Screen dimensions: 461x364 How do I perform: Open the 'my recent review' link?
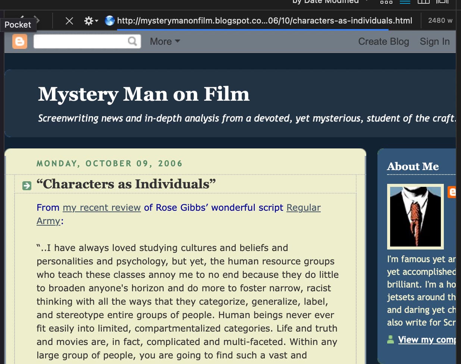tap(101, 207)
